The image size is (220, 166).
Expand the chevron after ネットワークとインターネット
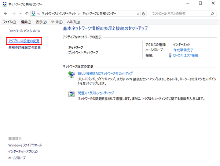pyautogui.click(x=79, y=14)
